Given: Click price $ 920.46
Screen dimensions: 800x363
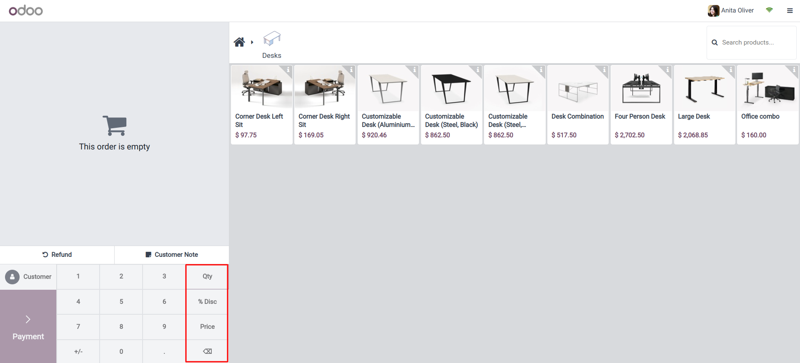Looking at the screenshot, I should coord(374,135).
